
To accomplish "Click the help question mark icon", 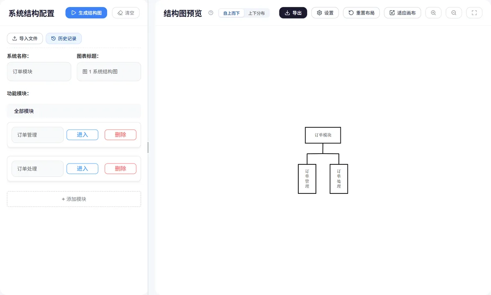I will (211, 13).
